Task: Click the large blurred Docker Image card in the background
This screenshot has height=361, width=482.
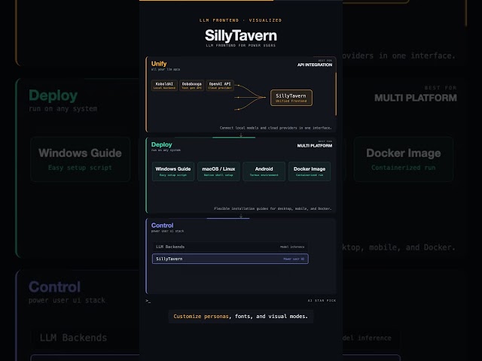Action: pyautogui.click(x=404, y=159)
